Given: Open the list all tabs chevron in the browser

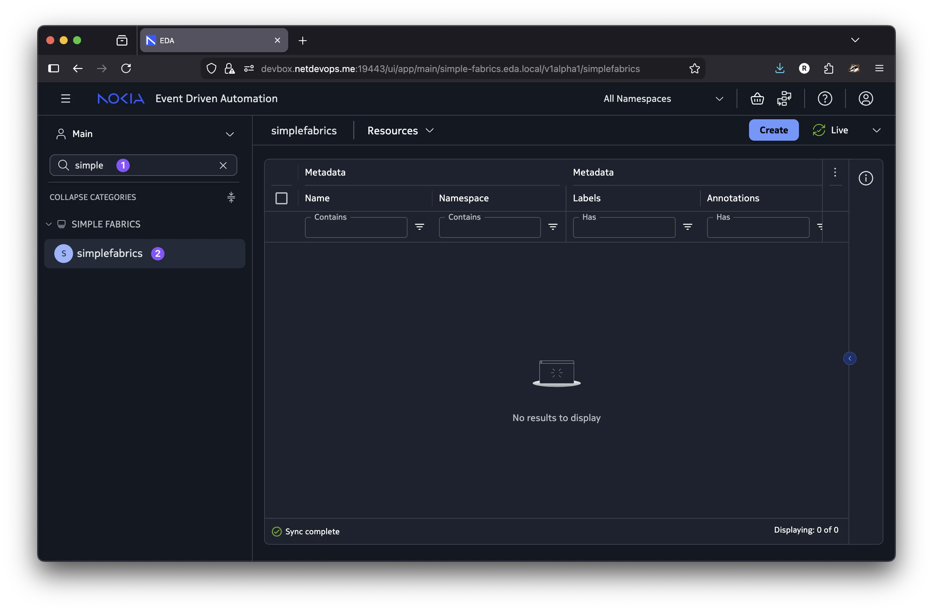Looking at the screenshot, I should pos(855,40).
